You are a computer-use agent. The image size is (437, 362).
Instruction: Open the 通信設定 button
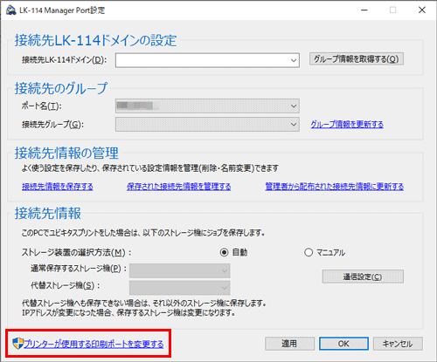point(363,277)
